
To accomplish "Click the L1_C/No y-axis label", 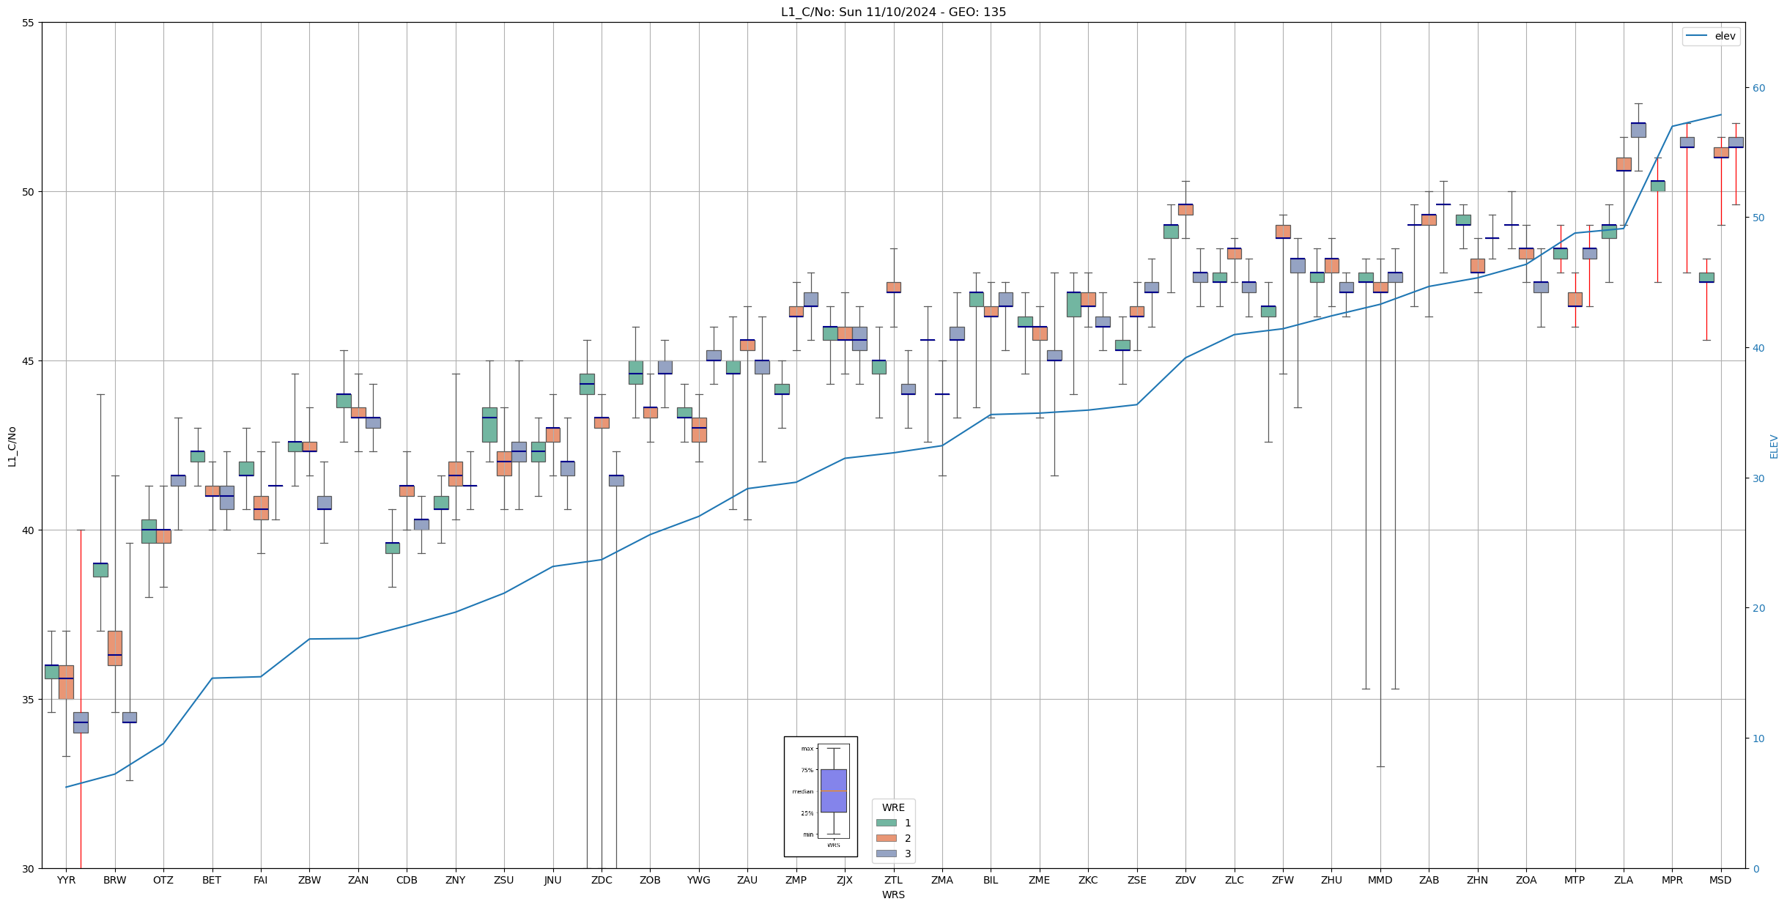I will 12,445.
